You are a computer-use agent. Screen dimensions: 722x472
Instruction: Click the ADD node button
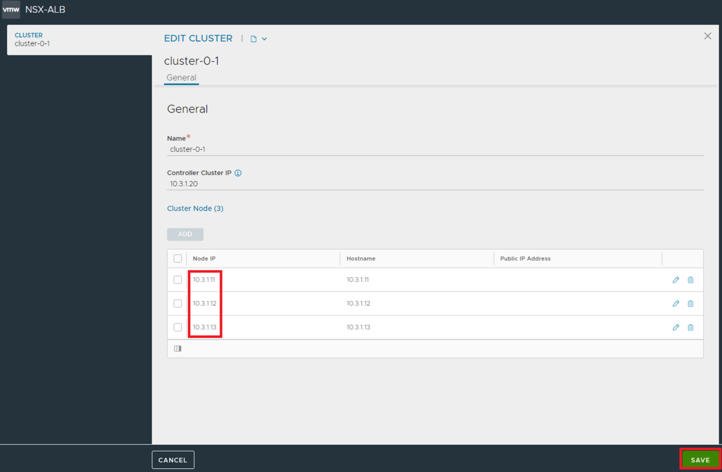[x=185, y=234]
